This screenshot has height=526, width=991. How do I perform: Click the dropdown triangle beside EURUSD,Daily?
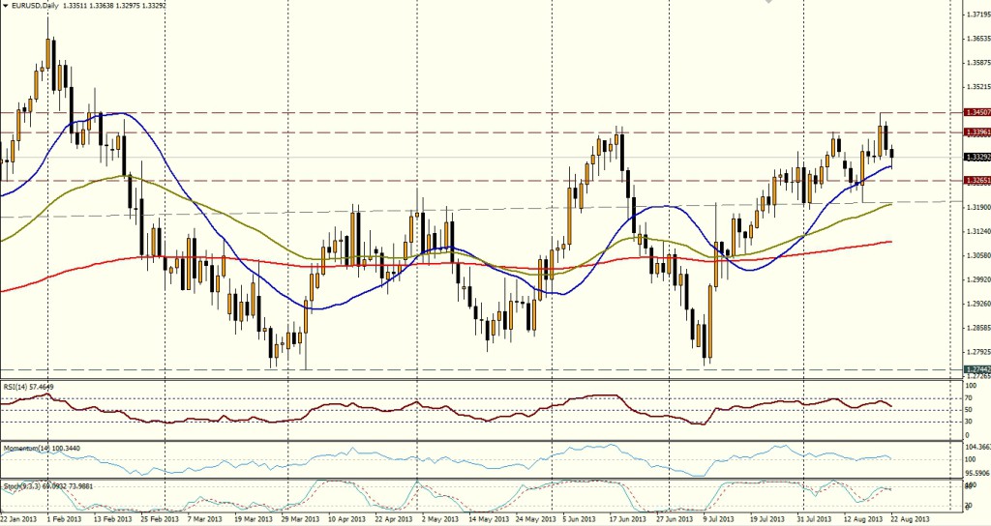5,5
